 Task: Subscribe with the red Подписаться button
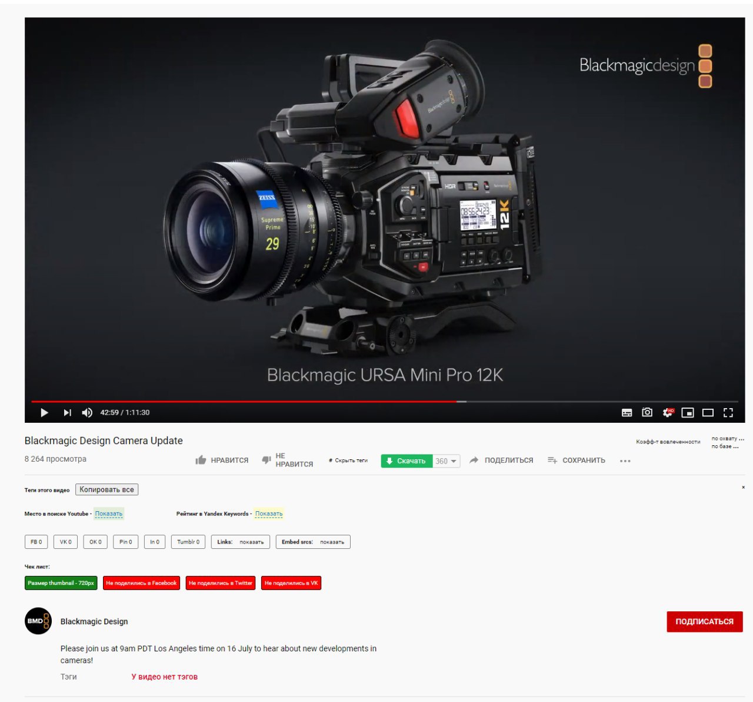pos(705,621)
